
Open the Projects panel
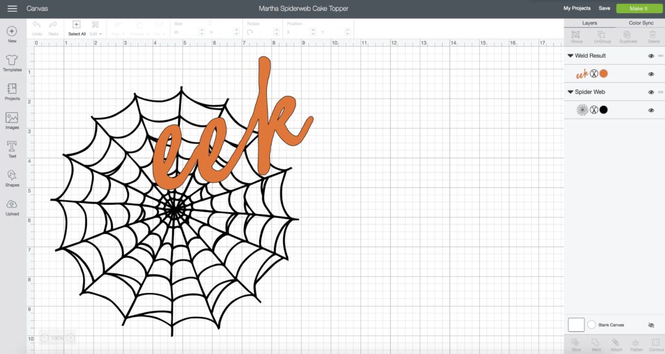click(12, 92)
